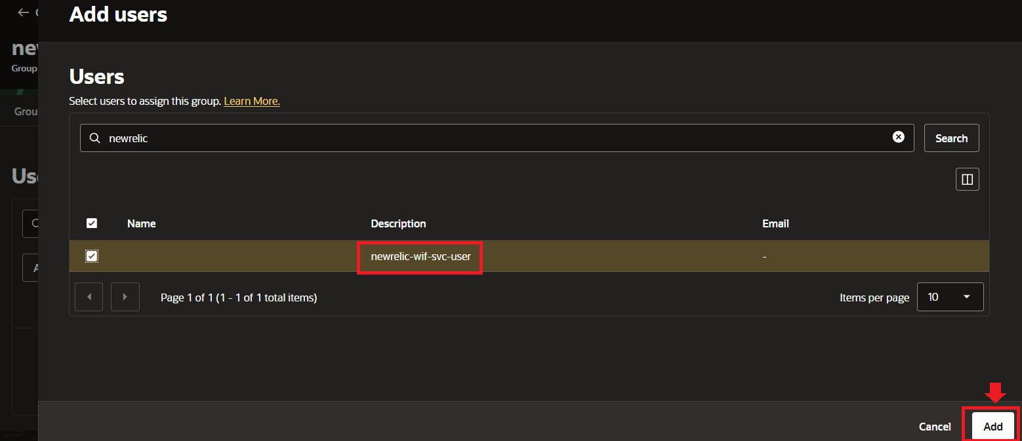Click the newrelic-wif-svc-user description text
This screenshot has height=441, width=1022.
pyautogui.click(x=419, y=256)
